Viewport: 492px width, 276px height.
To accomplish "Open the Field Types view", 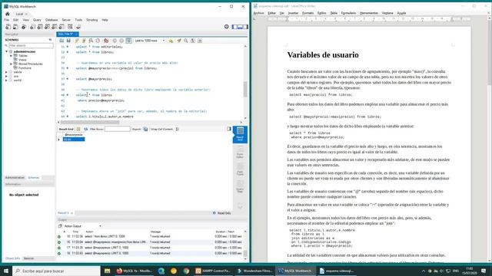I will [240, 170].
